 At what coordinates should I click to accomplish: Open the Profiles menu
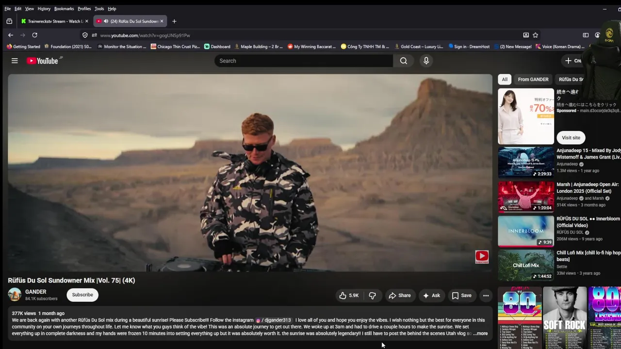84,9
